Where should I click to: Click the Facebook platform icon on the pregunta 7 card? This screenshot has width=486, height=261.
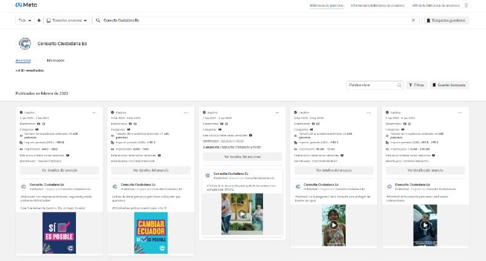[313, 124]
